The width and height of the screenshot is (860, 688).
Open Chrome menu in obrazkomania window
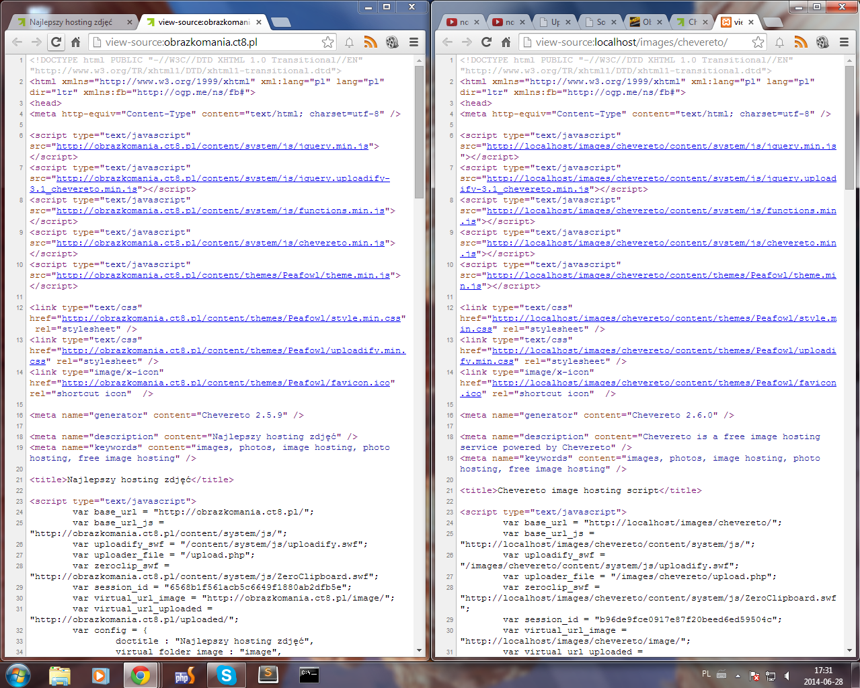414,42
